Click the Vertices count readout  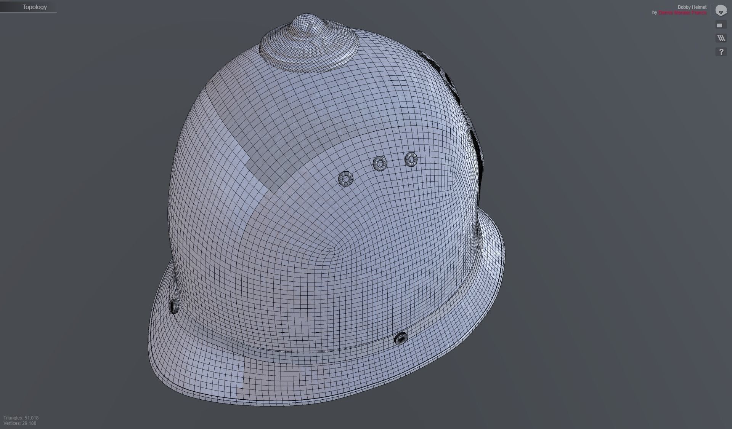(20, 423)
